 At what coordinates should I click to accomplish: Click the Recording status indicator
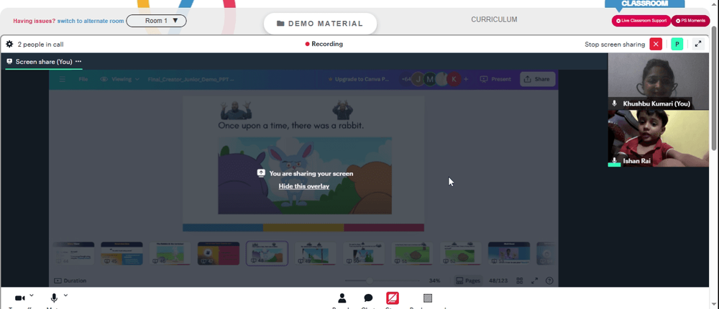tap(324, 44)
